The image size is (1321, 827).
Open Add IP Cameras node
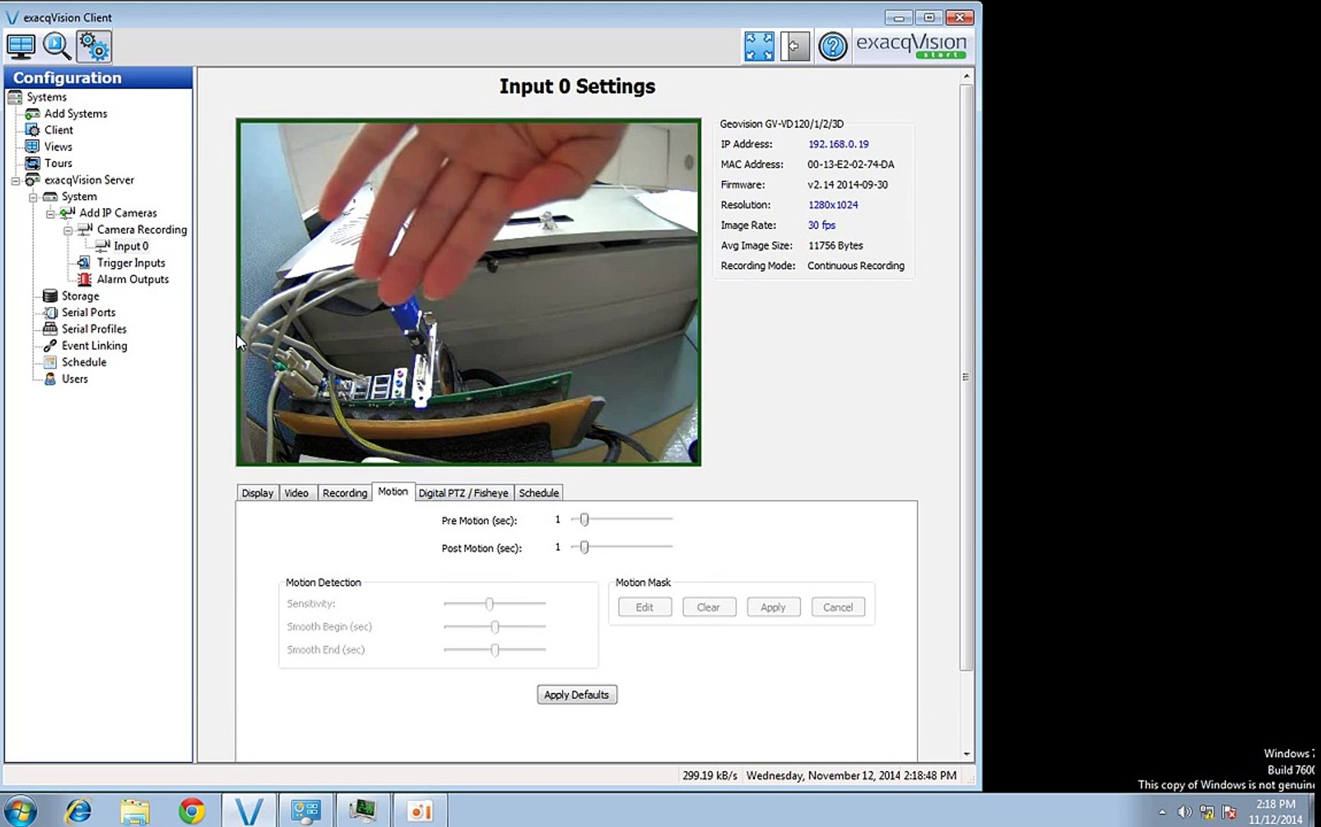click(118, 213)
